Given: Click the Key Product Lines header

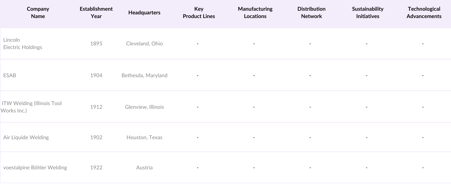Looking at the screenshot, I should (199, 13).
